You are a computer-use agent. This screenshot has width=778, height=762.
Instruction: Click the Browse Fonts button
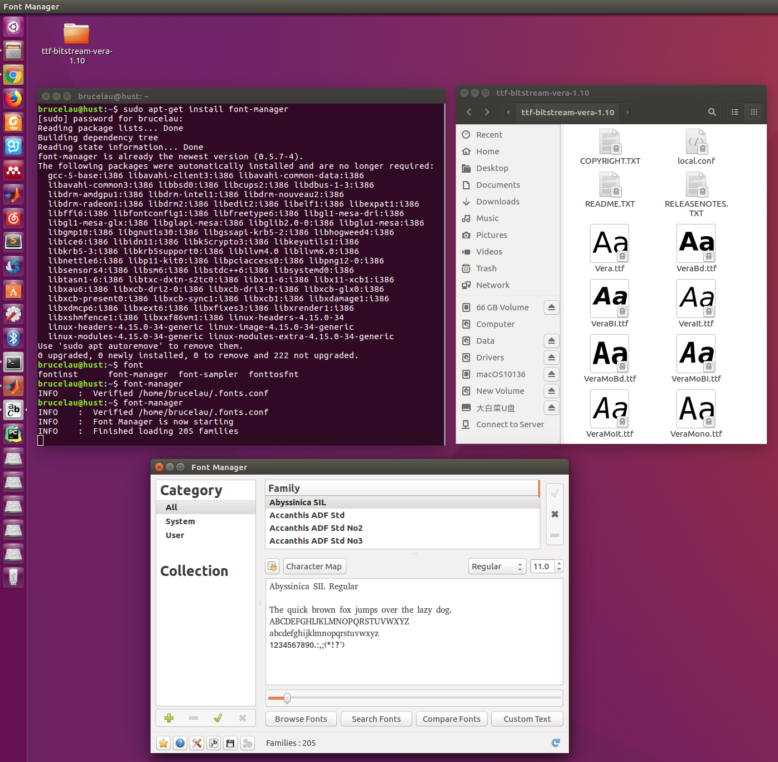coord(301,719)
